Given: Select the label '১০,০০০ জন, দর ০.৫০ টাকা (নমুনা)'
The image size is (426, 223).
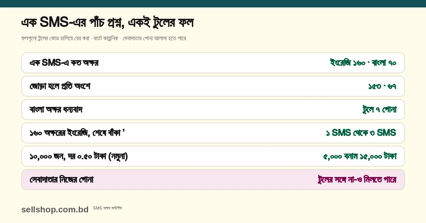Looking at the screenshot, I should point(79,156).
